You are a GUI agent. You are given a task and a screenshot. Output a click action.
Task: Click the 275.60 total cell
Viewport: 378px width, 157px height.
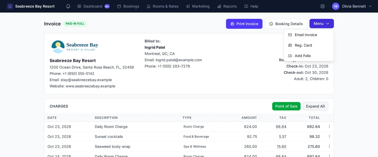[314, 146]
